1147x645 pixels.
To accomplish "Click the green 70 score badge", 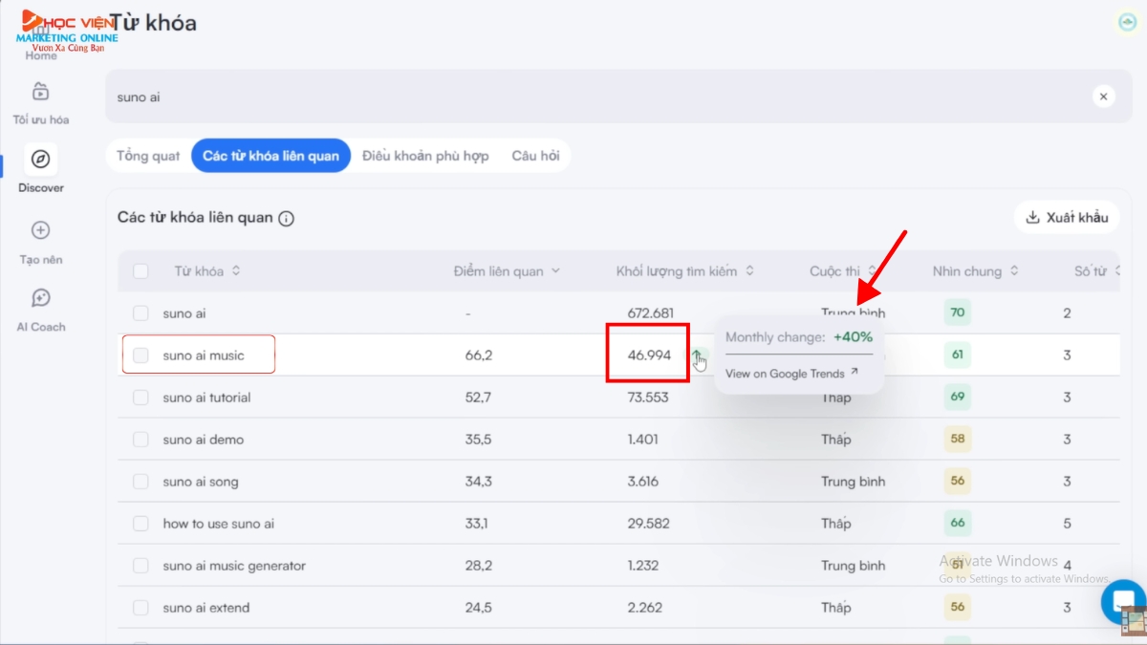I will click(x=957, y=312).
